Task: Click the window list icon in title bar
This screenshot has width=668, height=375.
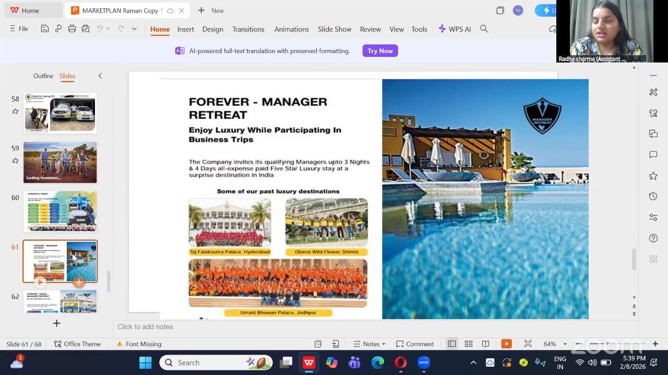Action: 500,10
